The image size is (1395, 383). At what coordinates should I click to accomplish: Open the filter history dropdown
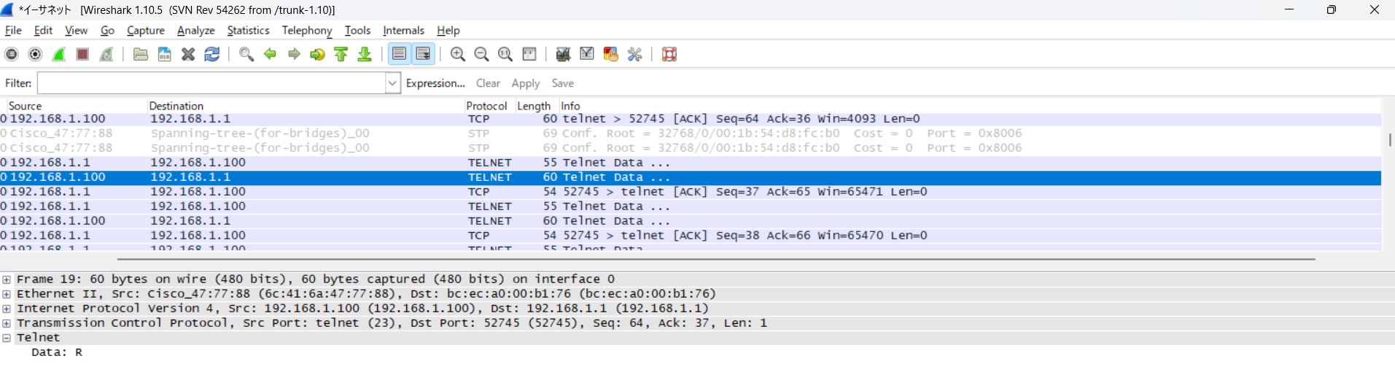[392, 83]
